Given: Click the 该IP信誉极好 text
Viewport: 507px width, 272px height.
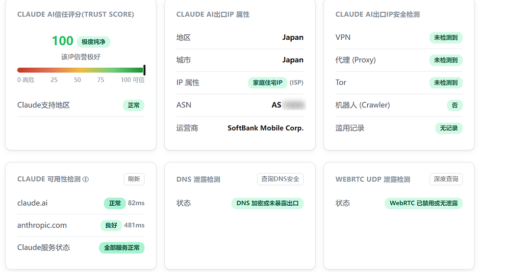Looking at the screenshot, I should coord(81,57).
